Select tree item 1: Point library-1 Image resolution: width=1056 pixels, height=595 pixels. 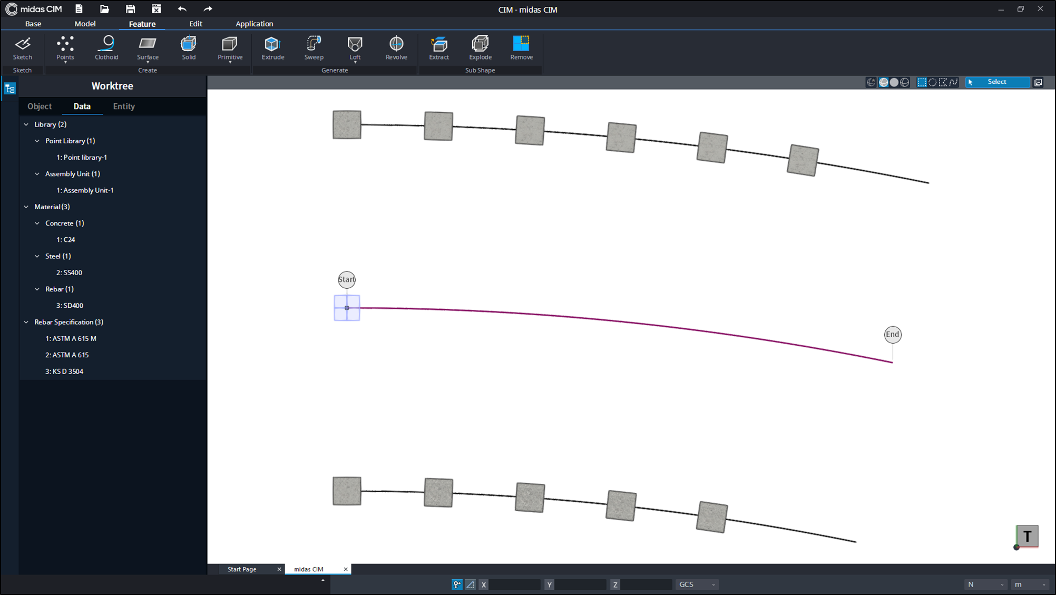pyautogui.click(x=82, y=157)
